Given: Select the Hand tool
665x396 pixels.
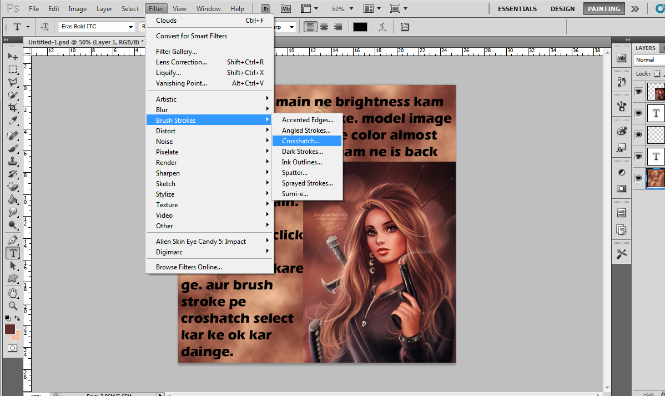Looking at the screenshot, I should click(x=13, y=293).
